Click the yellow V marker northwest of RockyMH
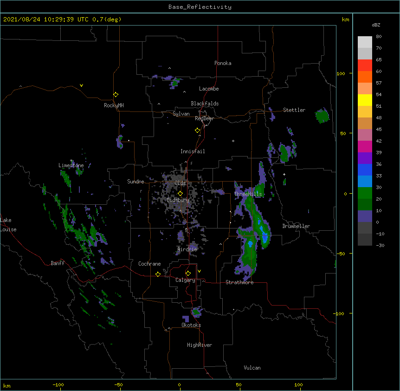The width and height of the screenshot is (400, 391). [x=81, y=85]
